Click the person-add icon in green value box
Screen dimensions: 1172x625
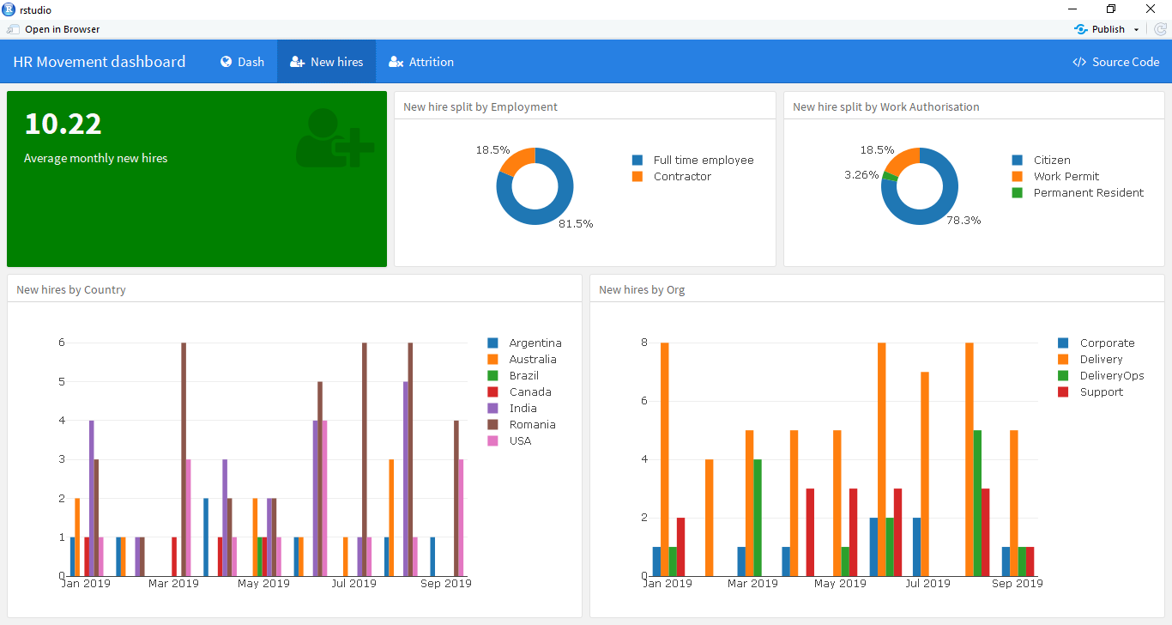335,151
